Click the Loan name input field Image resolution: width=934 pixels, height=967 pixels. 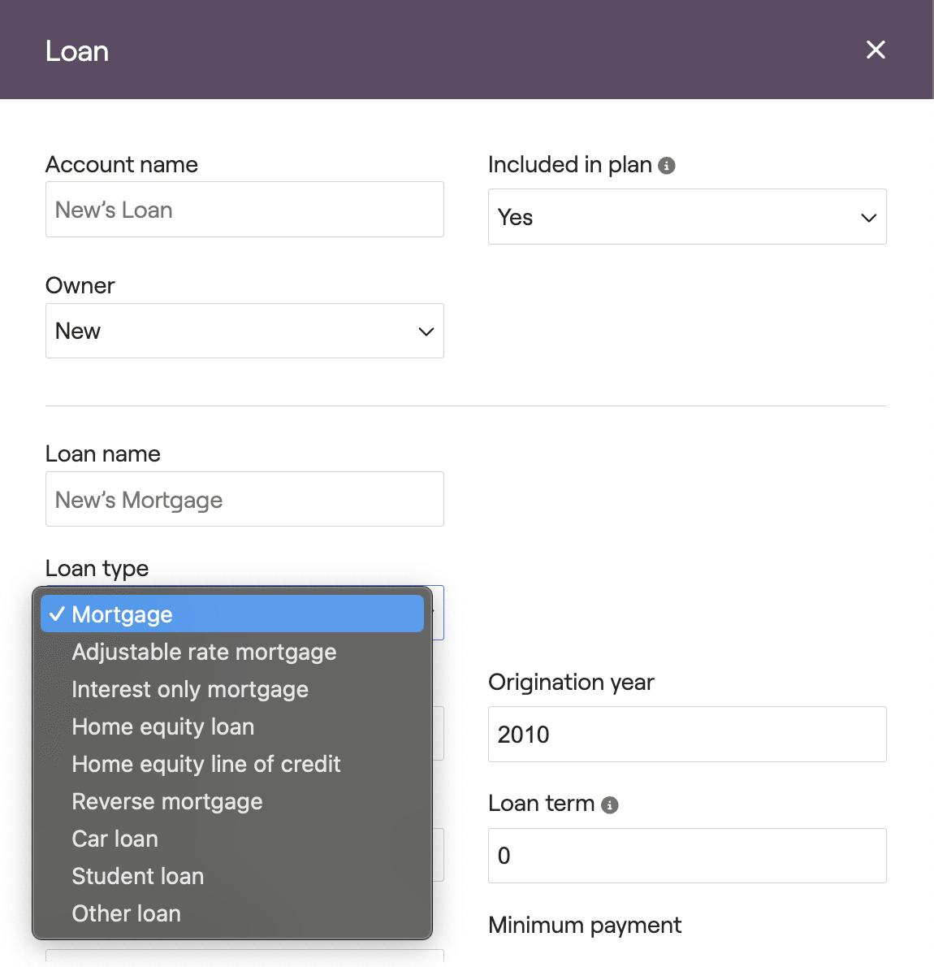pos(244,499)
